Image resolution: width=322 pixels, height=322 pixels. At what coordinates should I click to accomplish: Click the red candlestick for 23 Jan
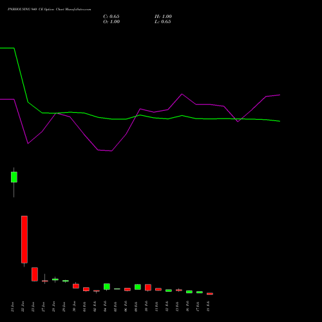(x=35, y=274)
